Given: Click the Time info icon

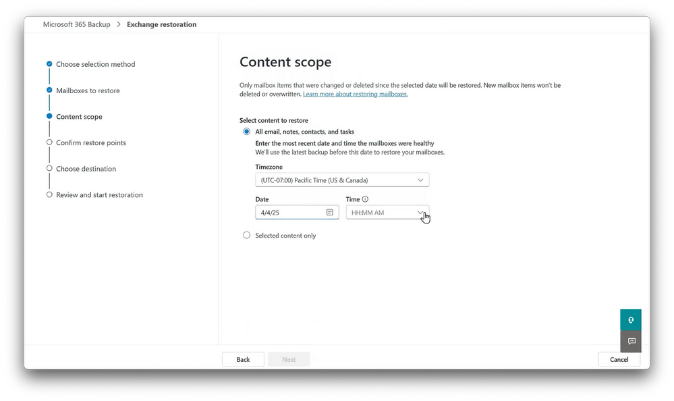Looking at the screenshot, I should point(365,199).
